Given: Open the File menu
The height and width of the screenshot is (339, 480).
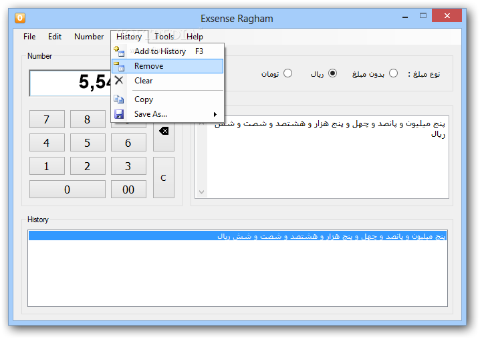Looking at the screenshot, I should click(29, 37).
